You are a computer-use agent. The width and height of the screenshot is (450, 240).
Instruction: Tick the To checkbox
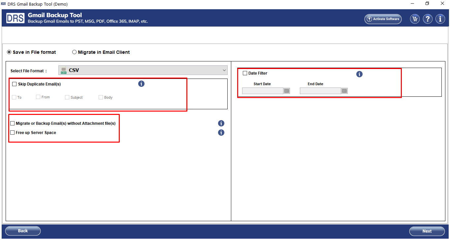click(14, 97)
